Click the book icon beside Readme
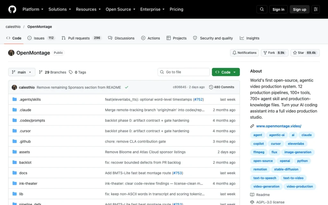328x205 pixels. 252,195
